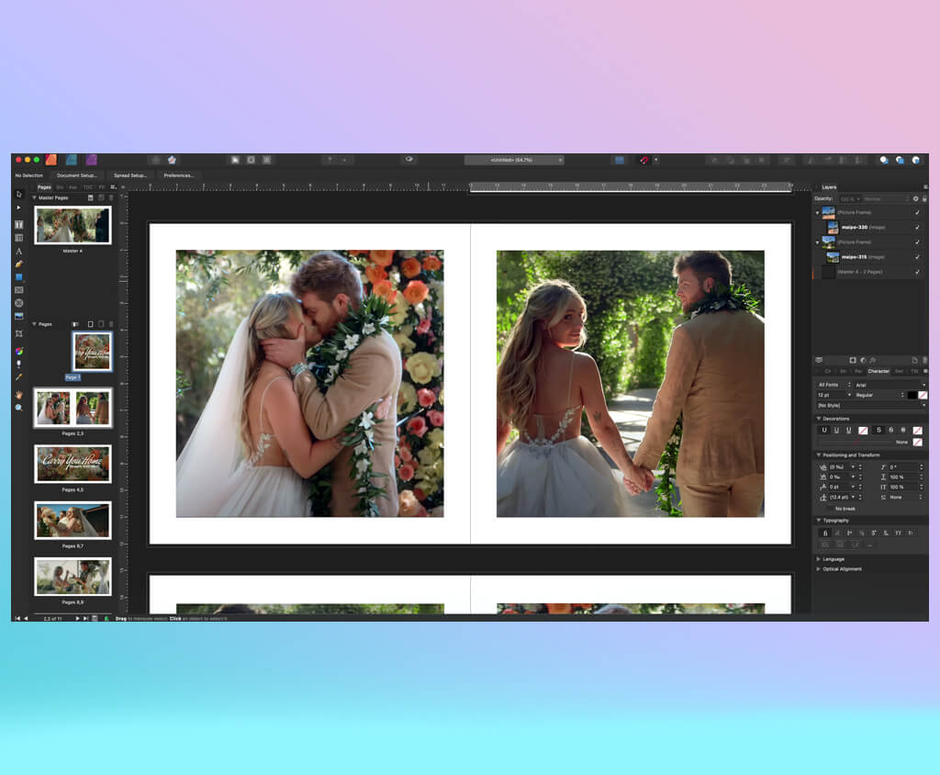Image resolution: width=940 pixels, height=775 pixels.
Task: Click the Add boolean operation icon
Action: click(884, 160)
